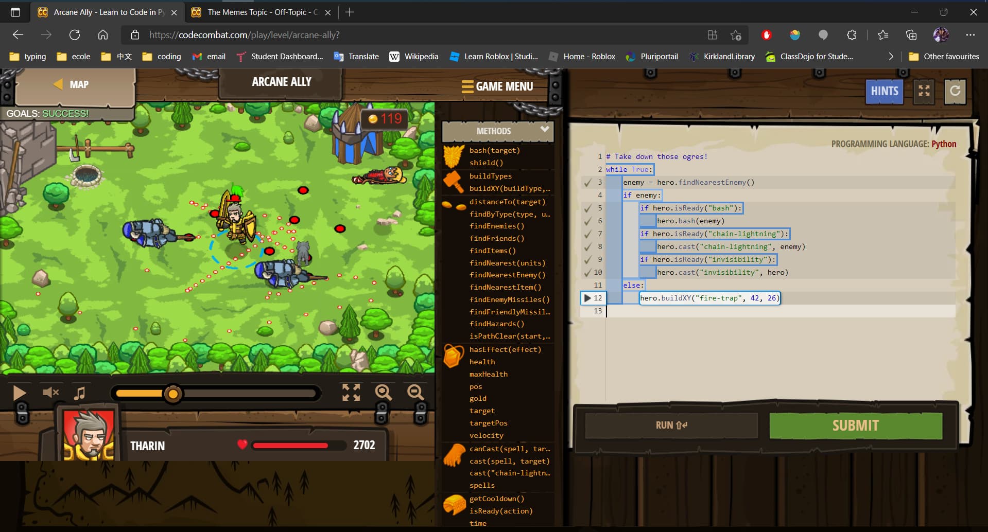Open the browser profile avatar
This screenshot has height=532, width=988.
[x=941, y=35]
